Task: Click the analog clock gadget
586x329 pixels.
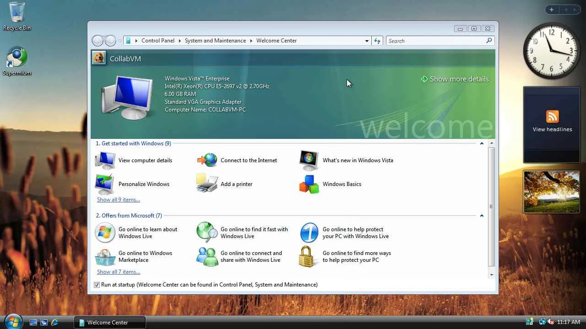Action: [552, 50]
